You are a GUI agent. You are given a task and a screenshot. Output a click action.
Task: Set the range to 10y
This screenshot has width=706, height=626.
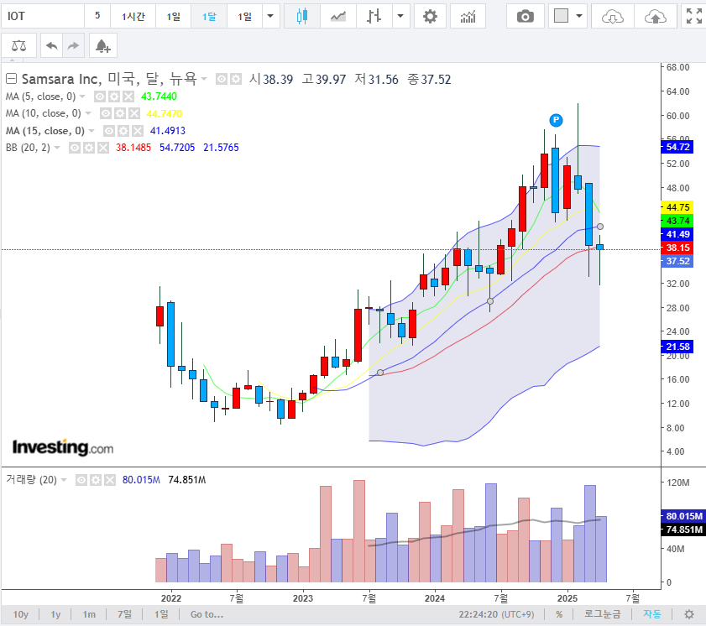pos(21,614)
